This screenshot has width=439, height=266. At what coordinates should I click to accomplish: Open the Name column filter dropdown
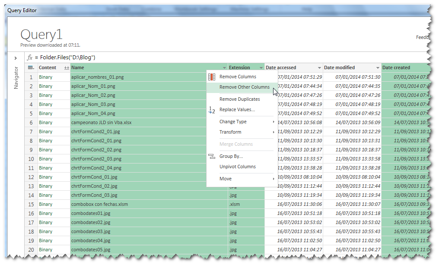coord(224,67)
